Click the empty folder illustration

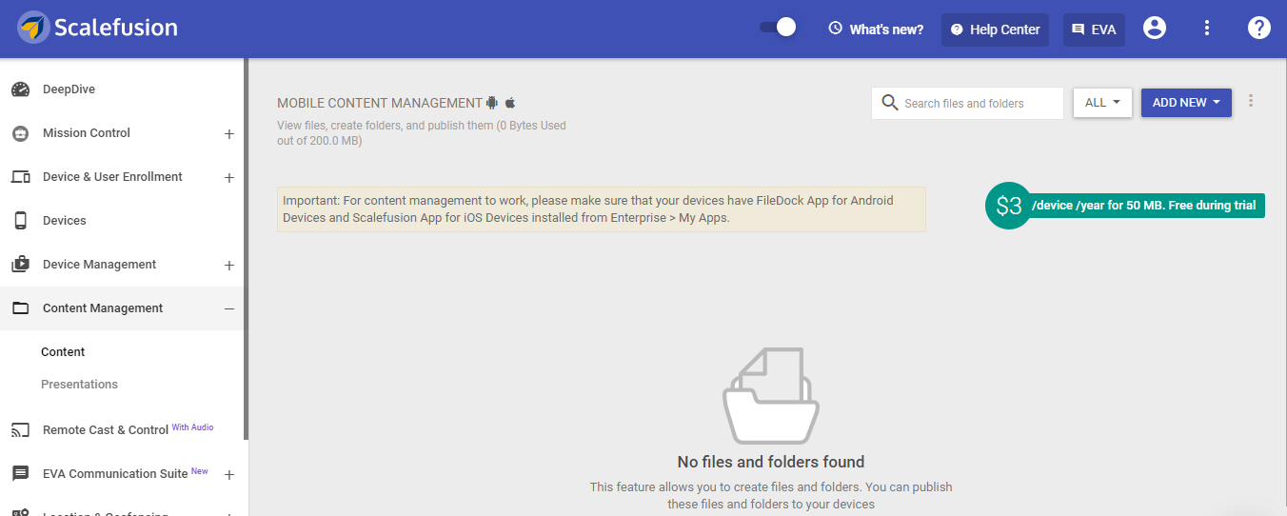(771, 395)
